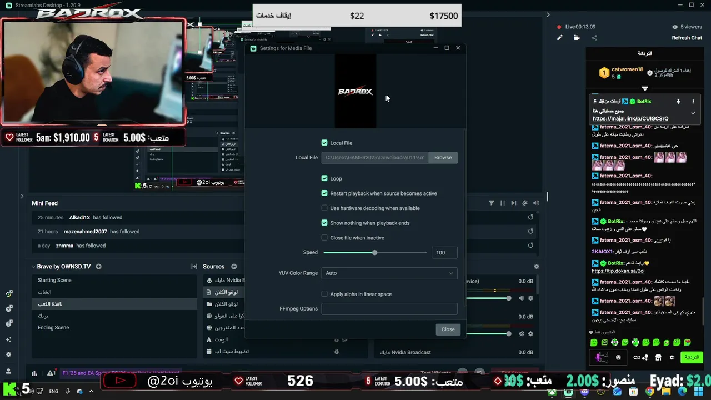Click the edit stream info pencil icon
The width and height of the screenshot is (711, 400).
(560, 38)
